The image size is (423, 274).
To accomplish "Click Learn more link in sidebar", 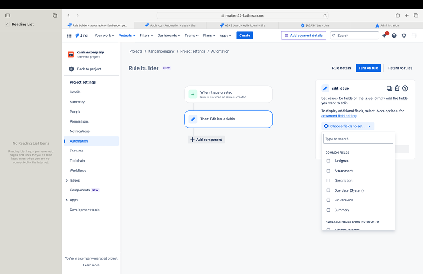I will [91, 265].
